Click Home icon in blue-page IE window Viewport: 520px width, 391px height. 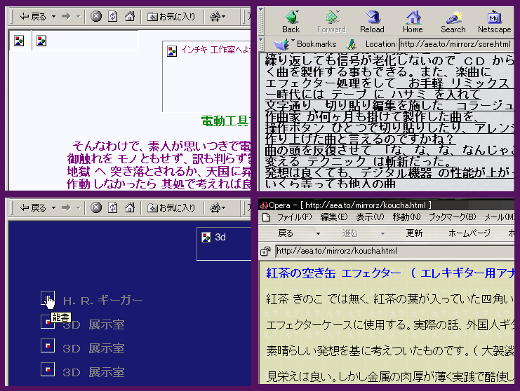[x=130, y=207]
